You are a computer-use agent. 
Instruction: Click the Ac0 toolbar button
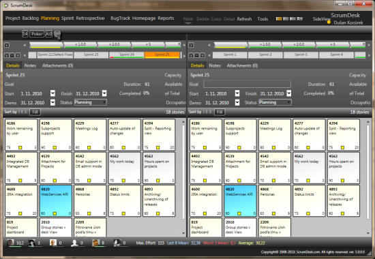click(48, 34)
